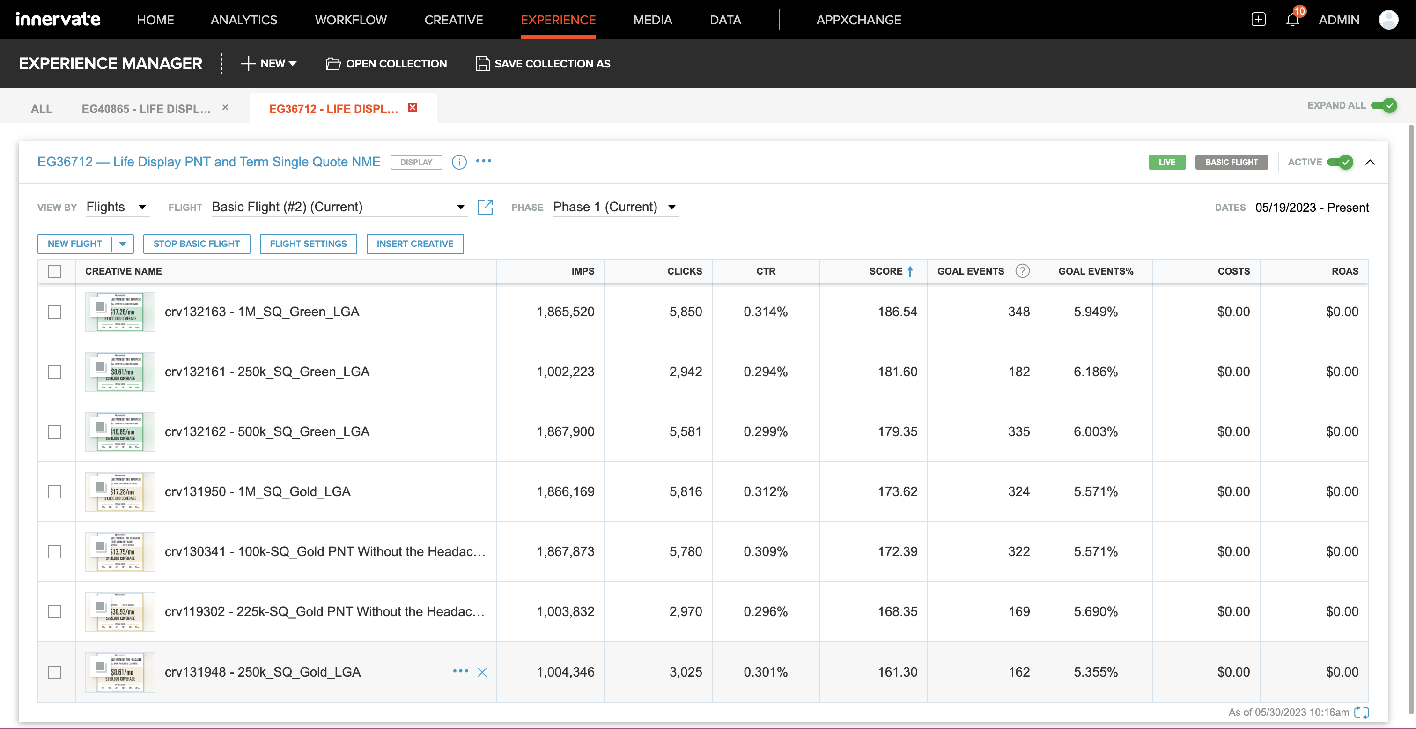Click the STOP BASIC FLIGHT button
1416x729 pixels.
196,243
